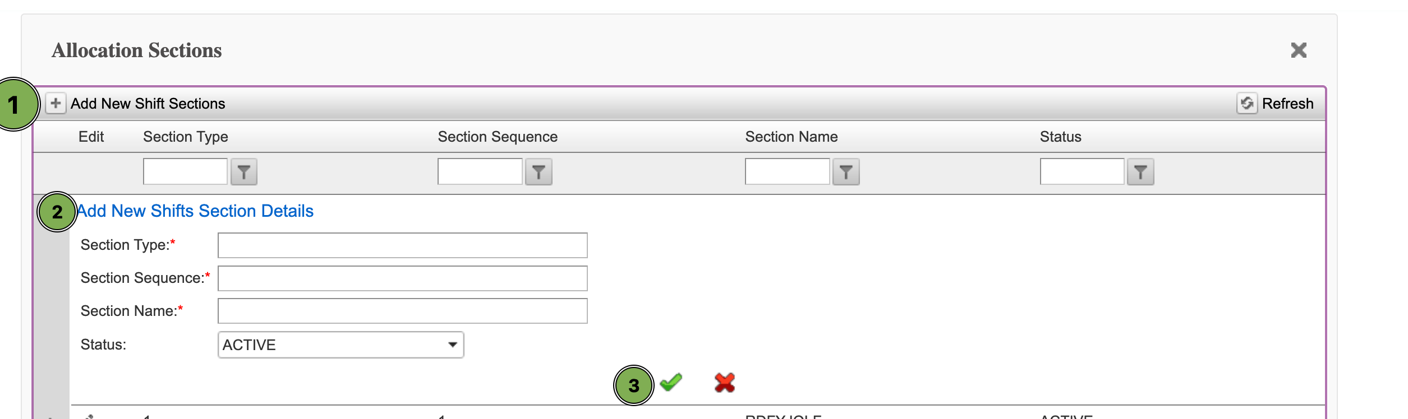Click the Status column header
The image size is (1408, 419).
point(1060,137)
